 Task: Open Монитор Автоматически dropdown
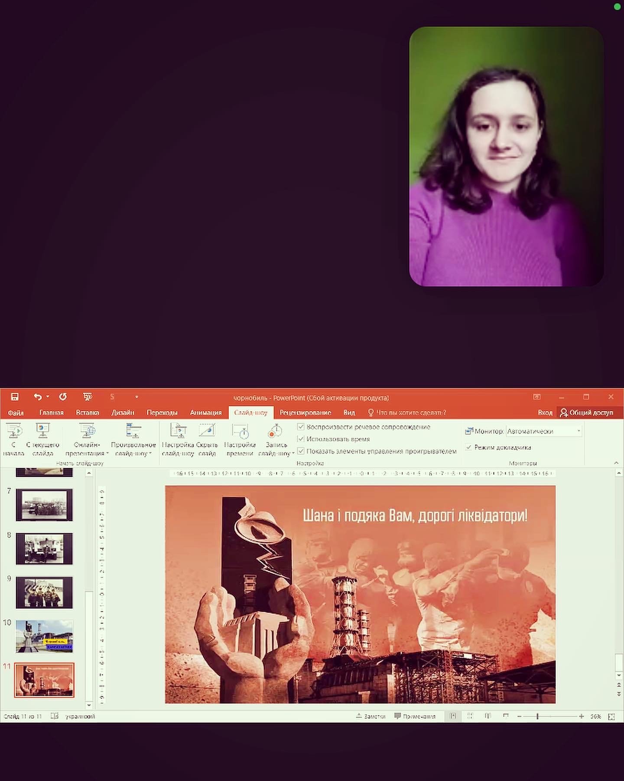[544, 431]
